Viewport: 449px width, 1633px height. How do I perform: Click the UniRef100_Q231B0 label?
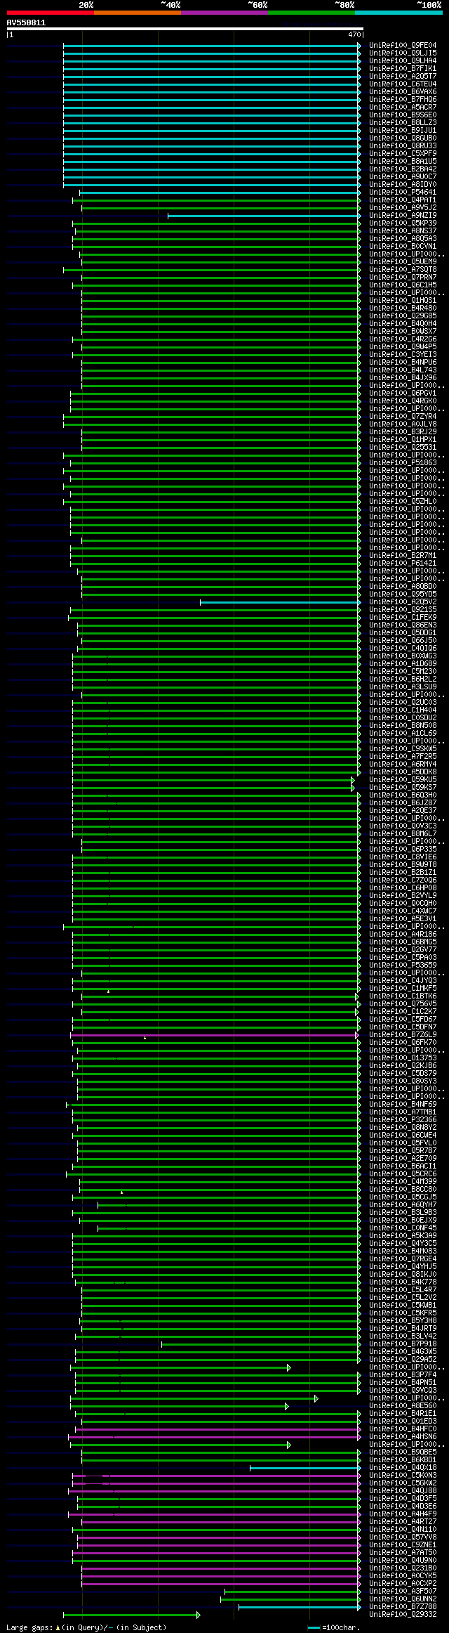tap(403, 1568)
